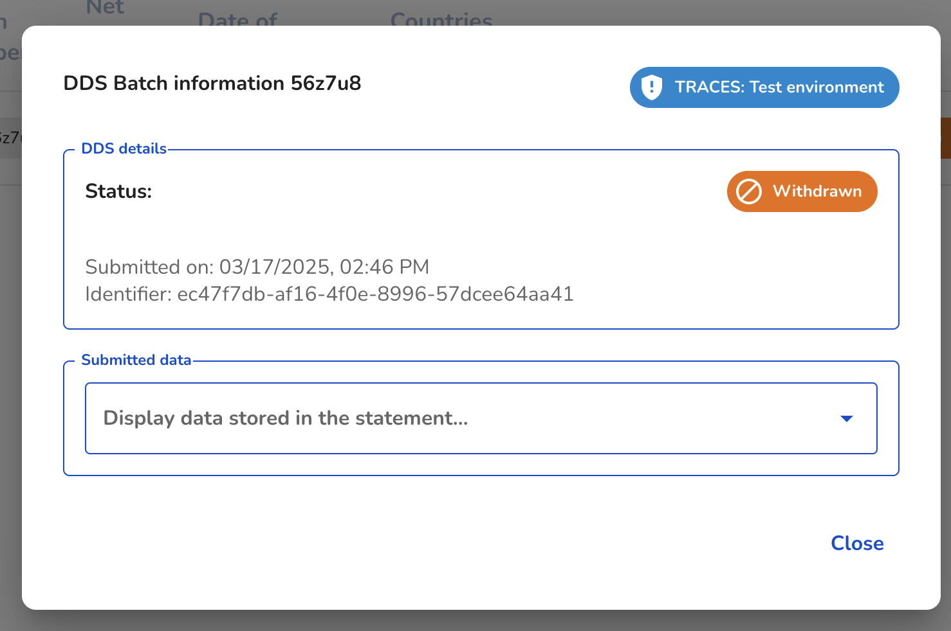Screen dimensions: 951x631
Task: Click the shield icon in TRACES badge
Action: (652, 87)
